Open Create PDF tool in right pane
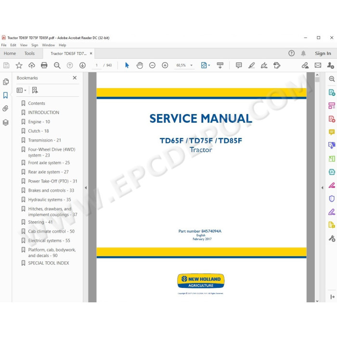This screenshot has height=337, width=337. tap(332, 119)
